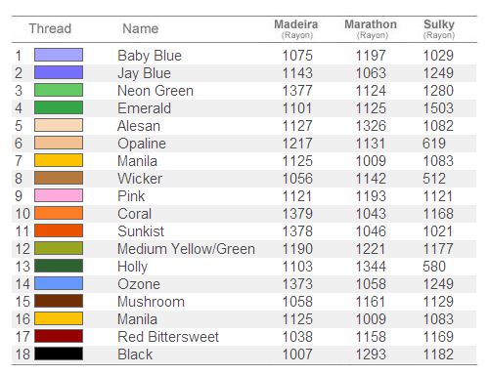
Task: Click the Red Bittersweet swatch
Action: pyautogui.click(x=59, y=336)
